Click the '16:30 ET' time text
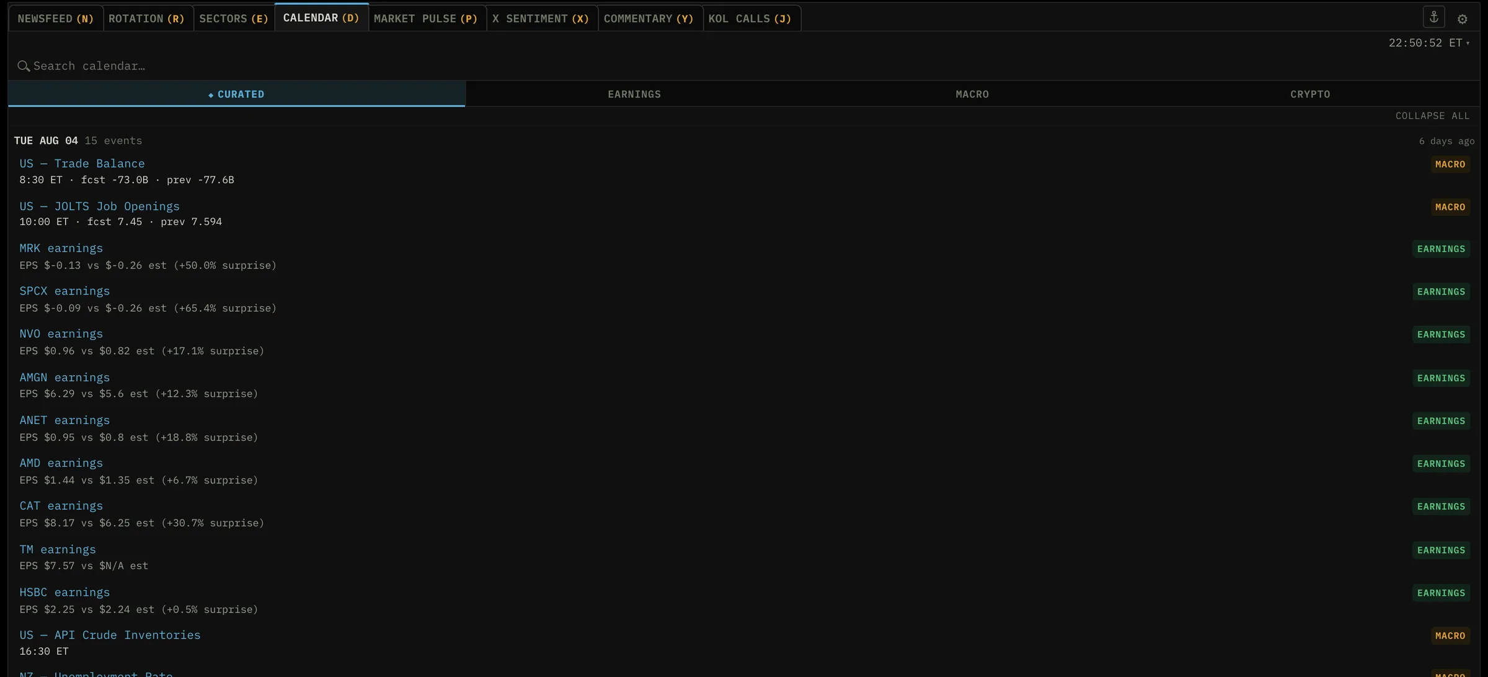The image size is (1488, 677). (x=44, y=652)
